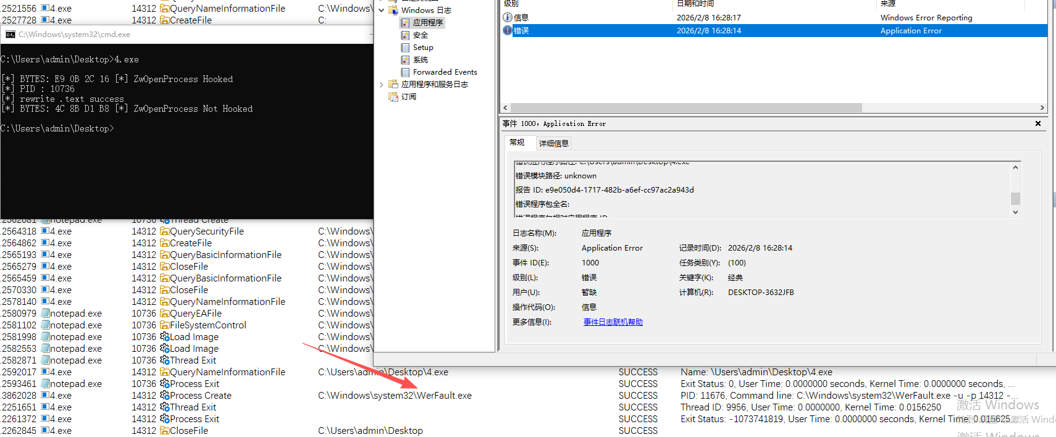Image resolution: width=1056 pixels, height=437 pixels.
Task: Open the 事件日志联机帮助 link
Action: (x=613, y=322)
